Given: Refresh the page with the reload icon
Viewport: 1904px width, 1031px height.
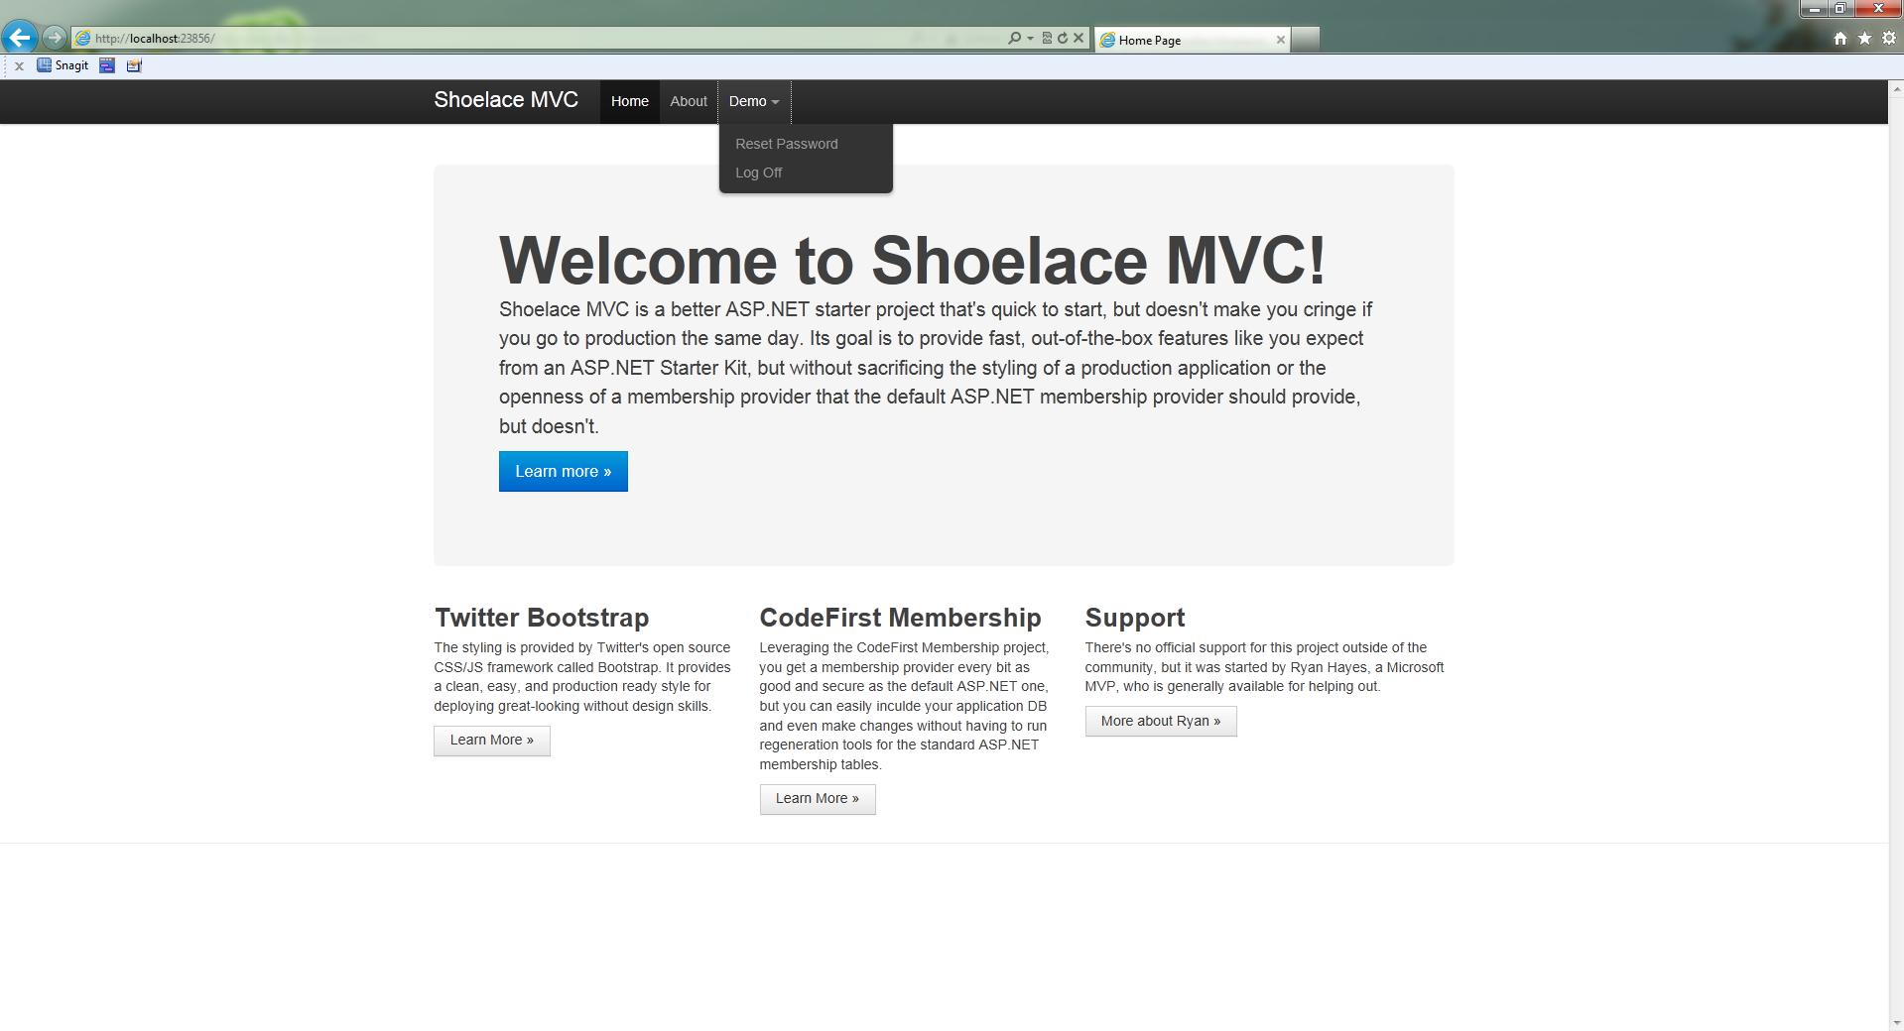Looking at the screenshot, I should pos(1063,38).
